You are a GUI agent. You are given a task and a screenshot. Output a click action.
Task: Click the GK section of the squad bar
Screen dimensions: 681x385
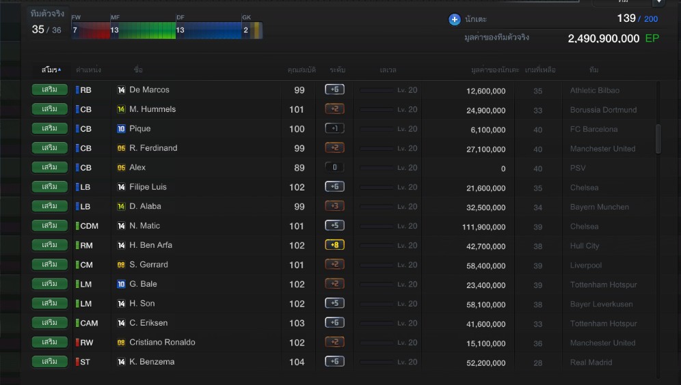click(x=252, y=30)
